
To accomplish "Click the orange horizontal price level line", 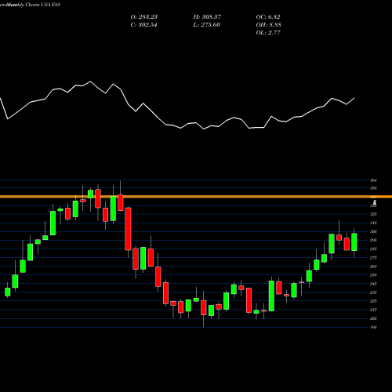I will coord(196,197).
